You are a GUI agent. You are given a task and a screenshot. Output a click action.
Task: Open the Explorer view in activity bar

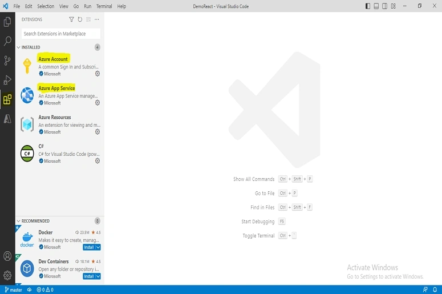click(7, 22)
